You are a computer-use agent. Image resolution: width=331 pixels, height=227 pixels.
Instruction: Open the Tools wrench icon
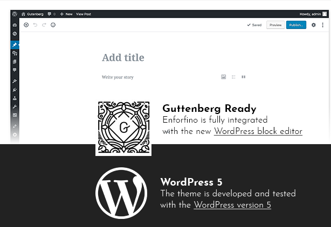(15, 107)
